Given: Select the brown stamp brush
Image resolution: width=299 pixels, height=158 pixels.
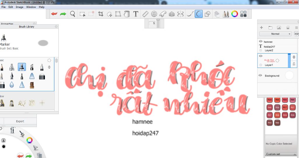Looking at the screenshot, I should 32,85.
